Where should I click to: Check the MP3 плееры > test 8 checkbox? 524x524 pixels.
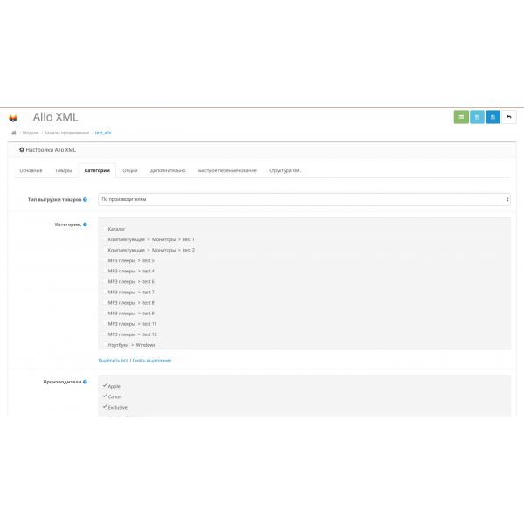point(105,302)
